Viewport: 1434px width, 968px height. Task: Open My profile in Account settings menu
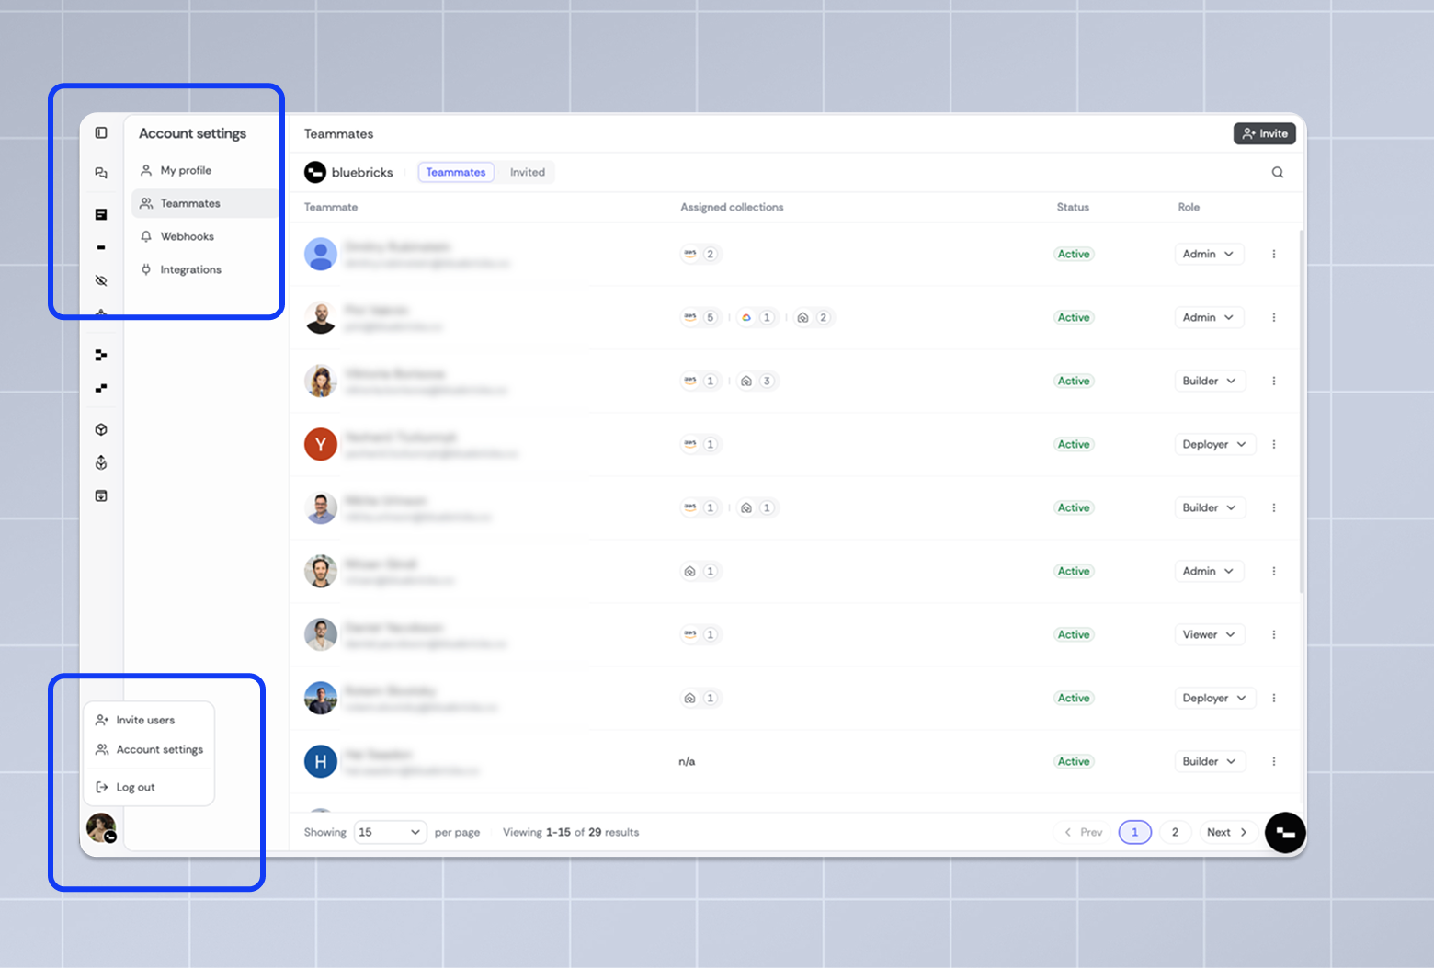pyautogui.click(x=204, y=170)
